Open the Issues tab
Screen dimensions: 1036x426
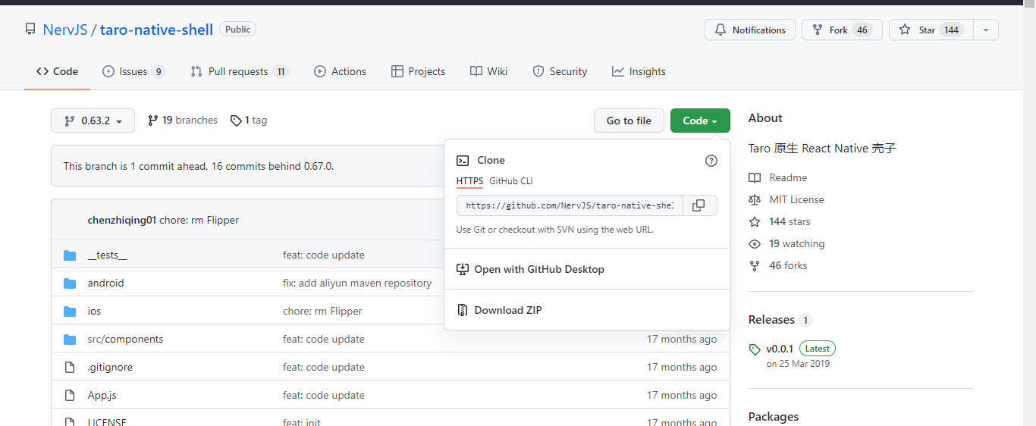[133, 71]
